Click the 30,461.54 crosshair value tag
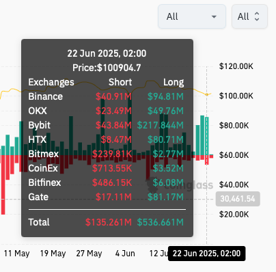The image size is (276, 272). [x=238, y=199]
